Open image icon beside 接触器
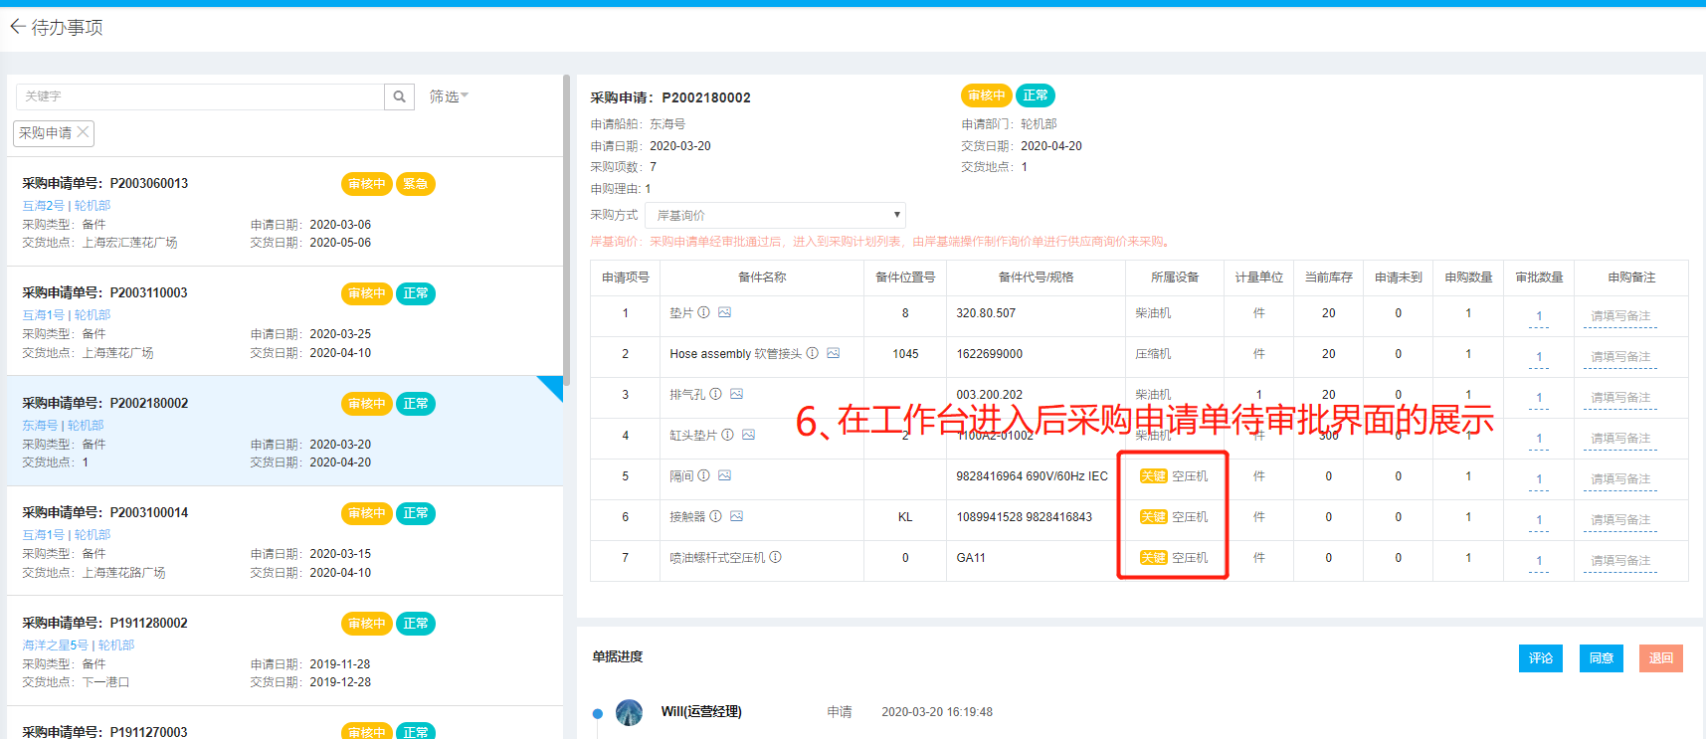Image resolution: width=1706 pixels, height=739 pixels. pos(736,516)
